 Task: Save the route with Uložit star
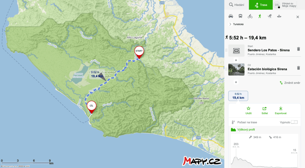(x=248, y=111)
